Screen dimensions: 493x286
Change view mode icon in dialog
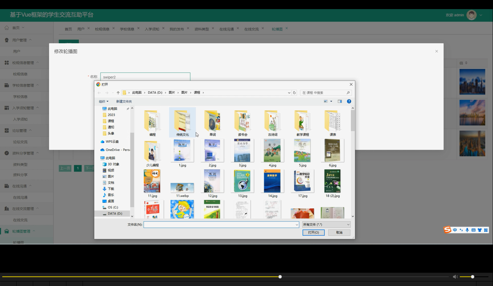pyautogui.click(x=326, y=101)
